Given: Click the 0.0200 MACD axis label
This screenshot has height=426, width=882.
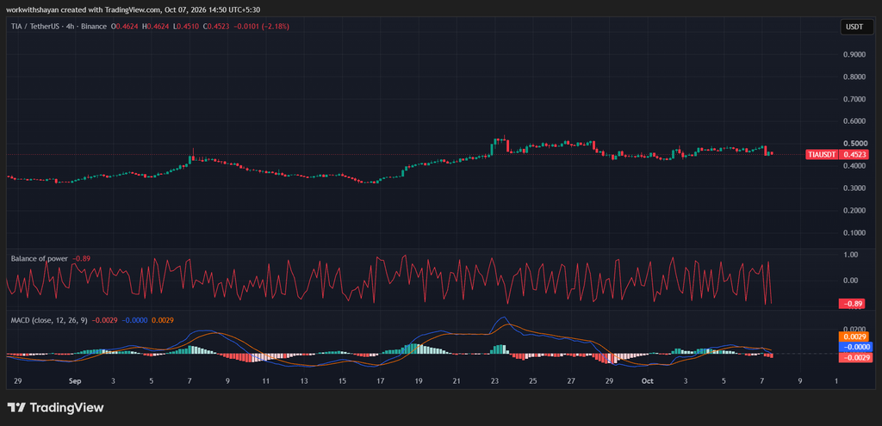Looking at the screenshot, I should click(854, 330).
